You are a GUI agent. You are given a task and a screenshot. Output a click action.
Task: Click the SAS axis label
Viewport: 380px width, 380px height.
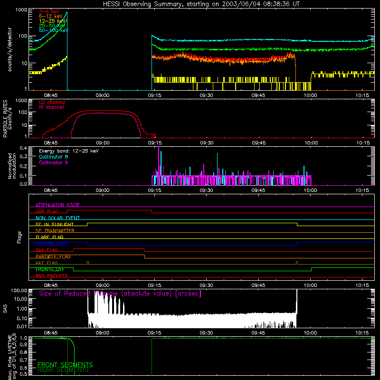tap(5, 309)
